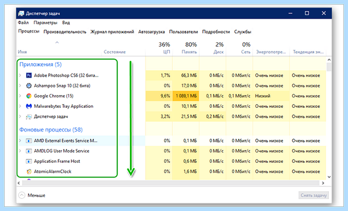The height and width of the screenshot is (211, 348).
Task: Sort by the Тенденция энергопотребления column header
Action: [308, 52]
